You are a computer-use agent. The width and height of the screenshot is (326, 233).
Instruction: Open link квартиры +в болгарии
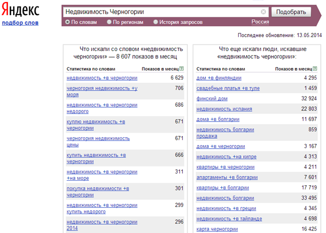(223, 187)
